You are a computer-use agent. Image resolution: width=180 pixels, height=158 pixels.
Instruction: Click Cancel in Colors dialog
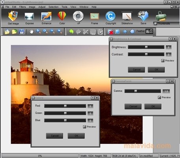pos(54,136)
